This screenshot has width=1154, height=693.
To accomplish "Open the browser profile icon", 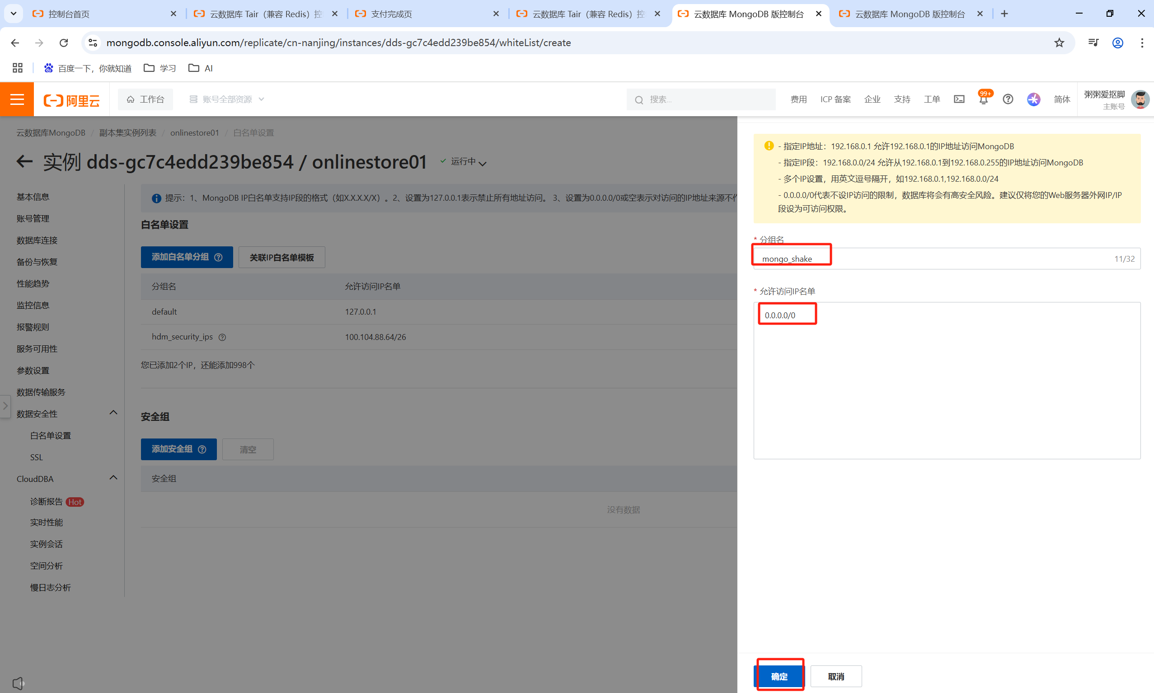I will 1117,42.
